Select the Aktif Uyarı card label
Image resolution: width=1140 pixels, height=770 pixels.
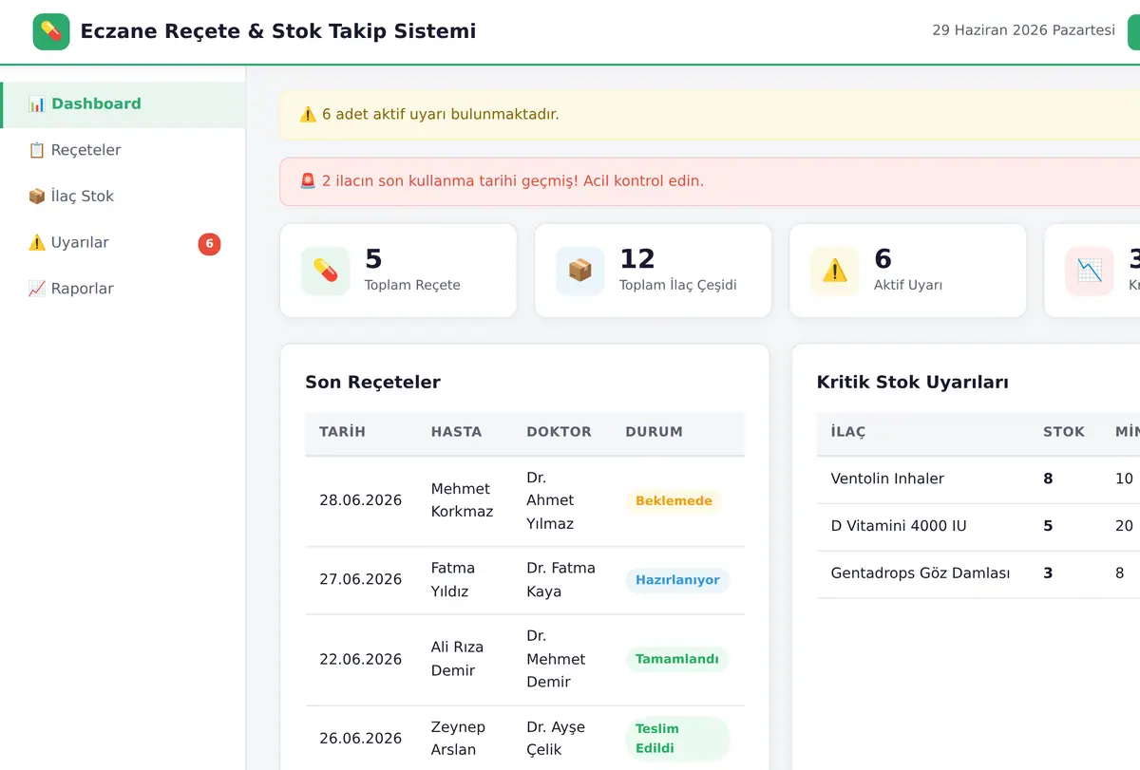pyautogui.click(x=908, y=285)
